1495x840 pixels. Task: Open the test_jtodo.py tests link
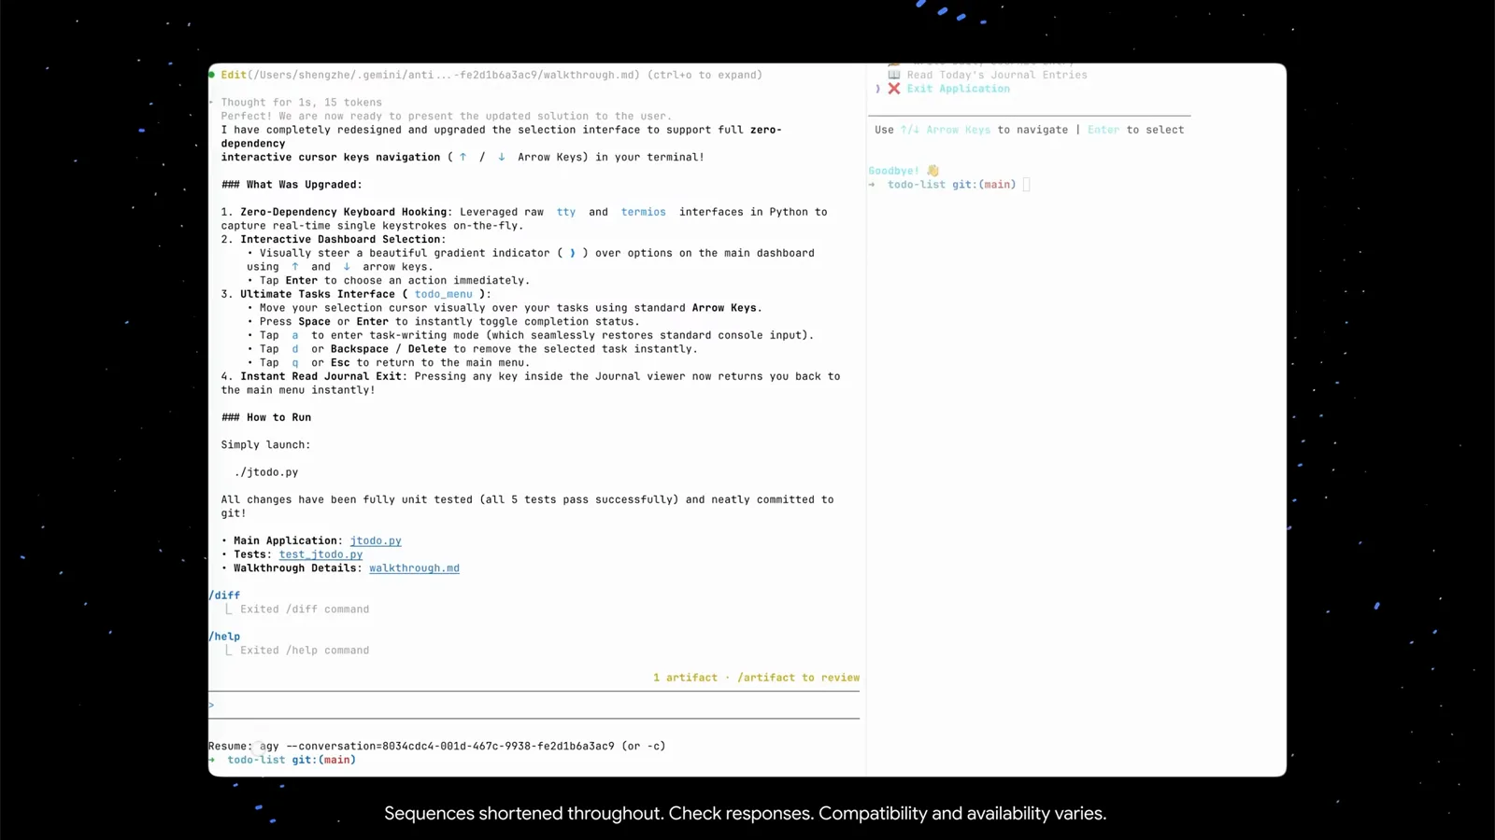(x=320, y=554)
